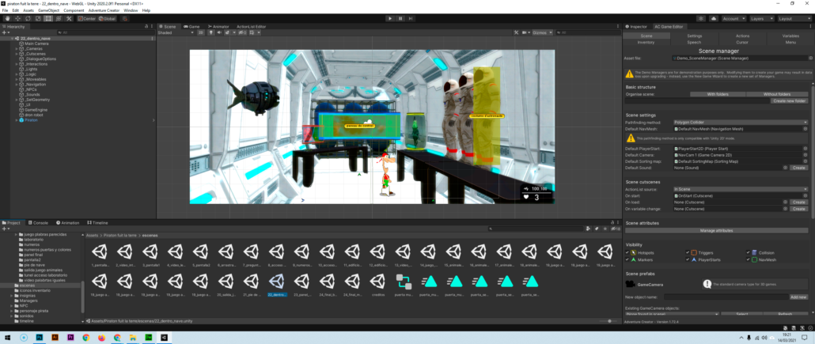
Task: Switch to the Animator tab
Action: click(x=219, y=26)
